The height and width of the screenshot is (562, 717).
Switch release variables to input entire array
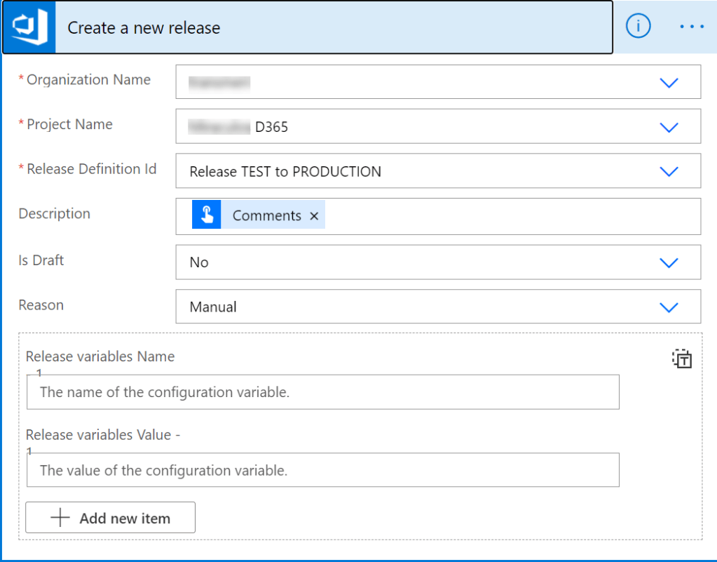click(682, 359)
